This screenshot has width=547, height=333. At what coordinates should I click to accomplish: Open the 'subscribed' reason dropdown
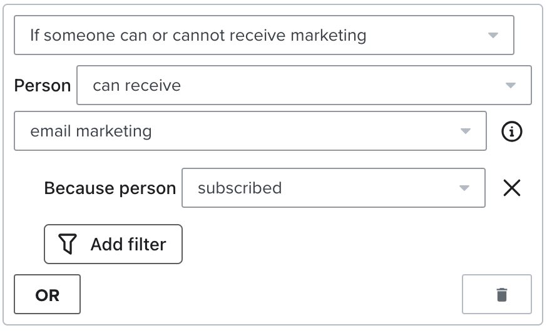(x=333, y=188)
